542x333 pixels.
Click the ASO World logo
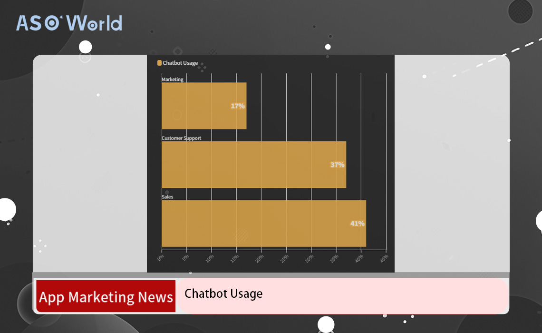tap(69, 23)
